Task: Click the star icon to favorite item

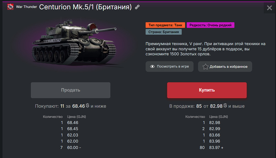Action: point(205,67)
